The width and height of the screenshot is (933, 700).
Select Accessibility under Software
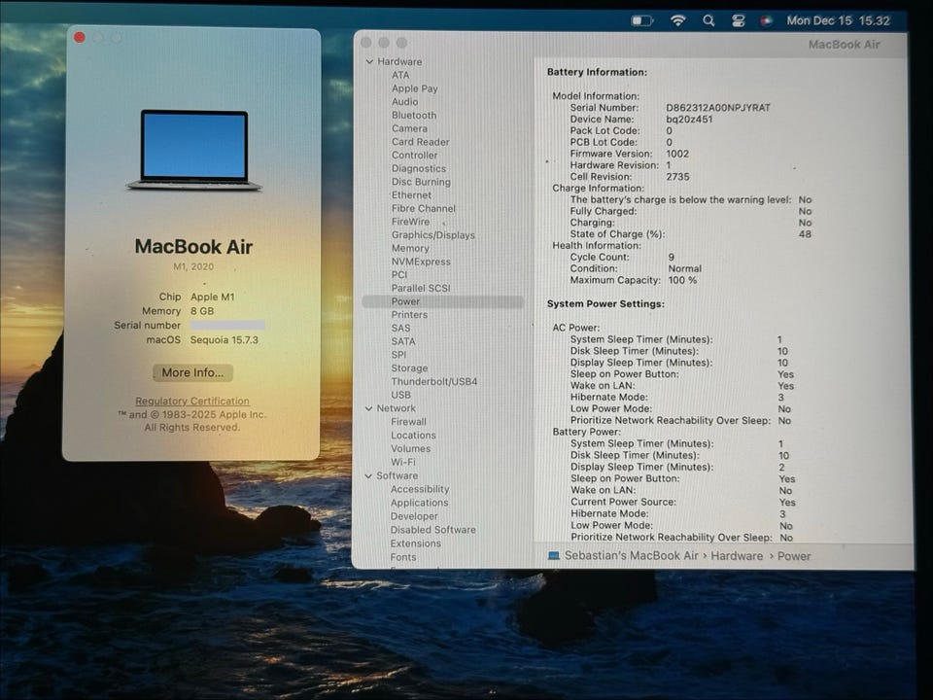point(420,489)
